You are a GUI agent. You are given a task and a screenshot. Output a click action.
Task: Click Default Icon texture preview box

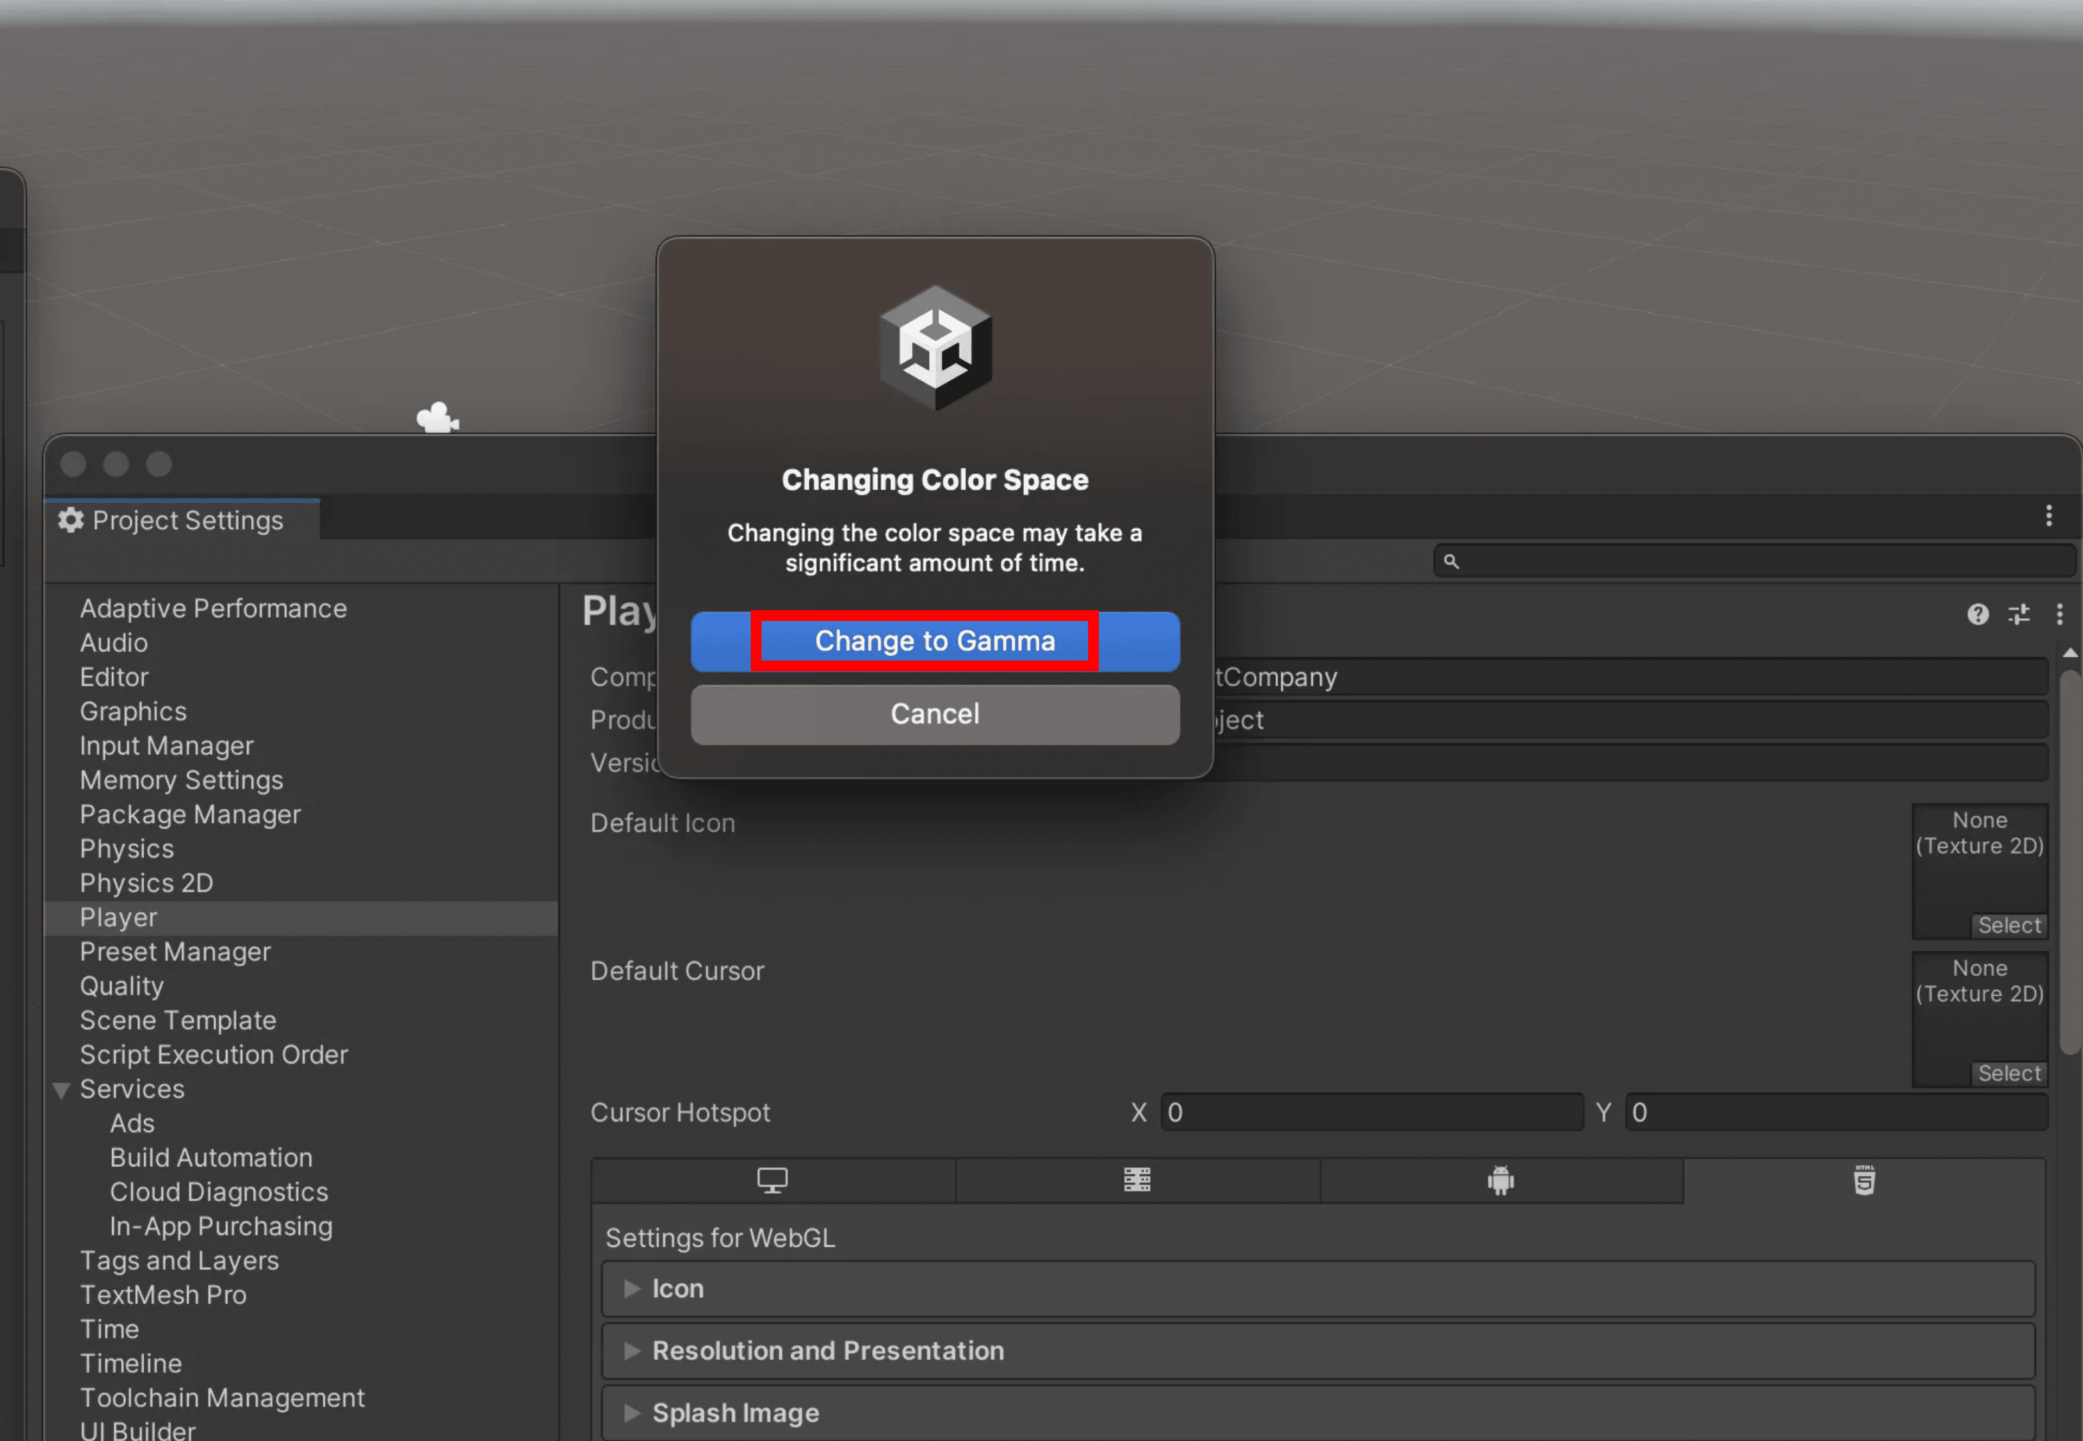click(1979, 872)
